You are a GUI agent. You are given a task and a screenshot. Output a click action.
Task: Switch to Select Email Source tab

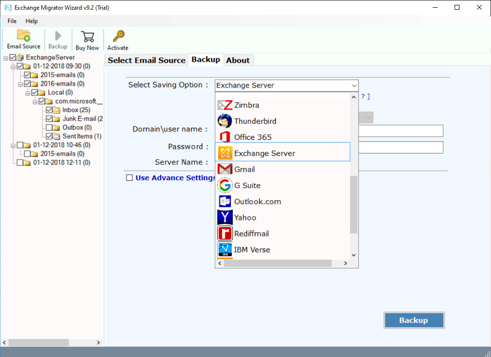tap(147, 60)
